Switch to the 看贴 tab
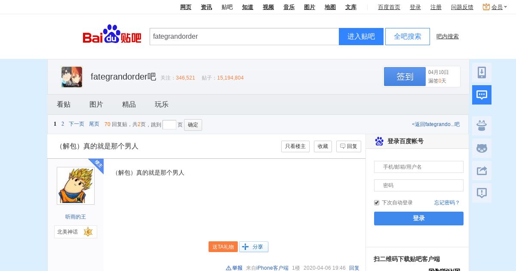516x271 pixels. (x=64, y=105)
